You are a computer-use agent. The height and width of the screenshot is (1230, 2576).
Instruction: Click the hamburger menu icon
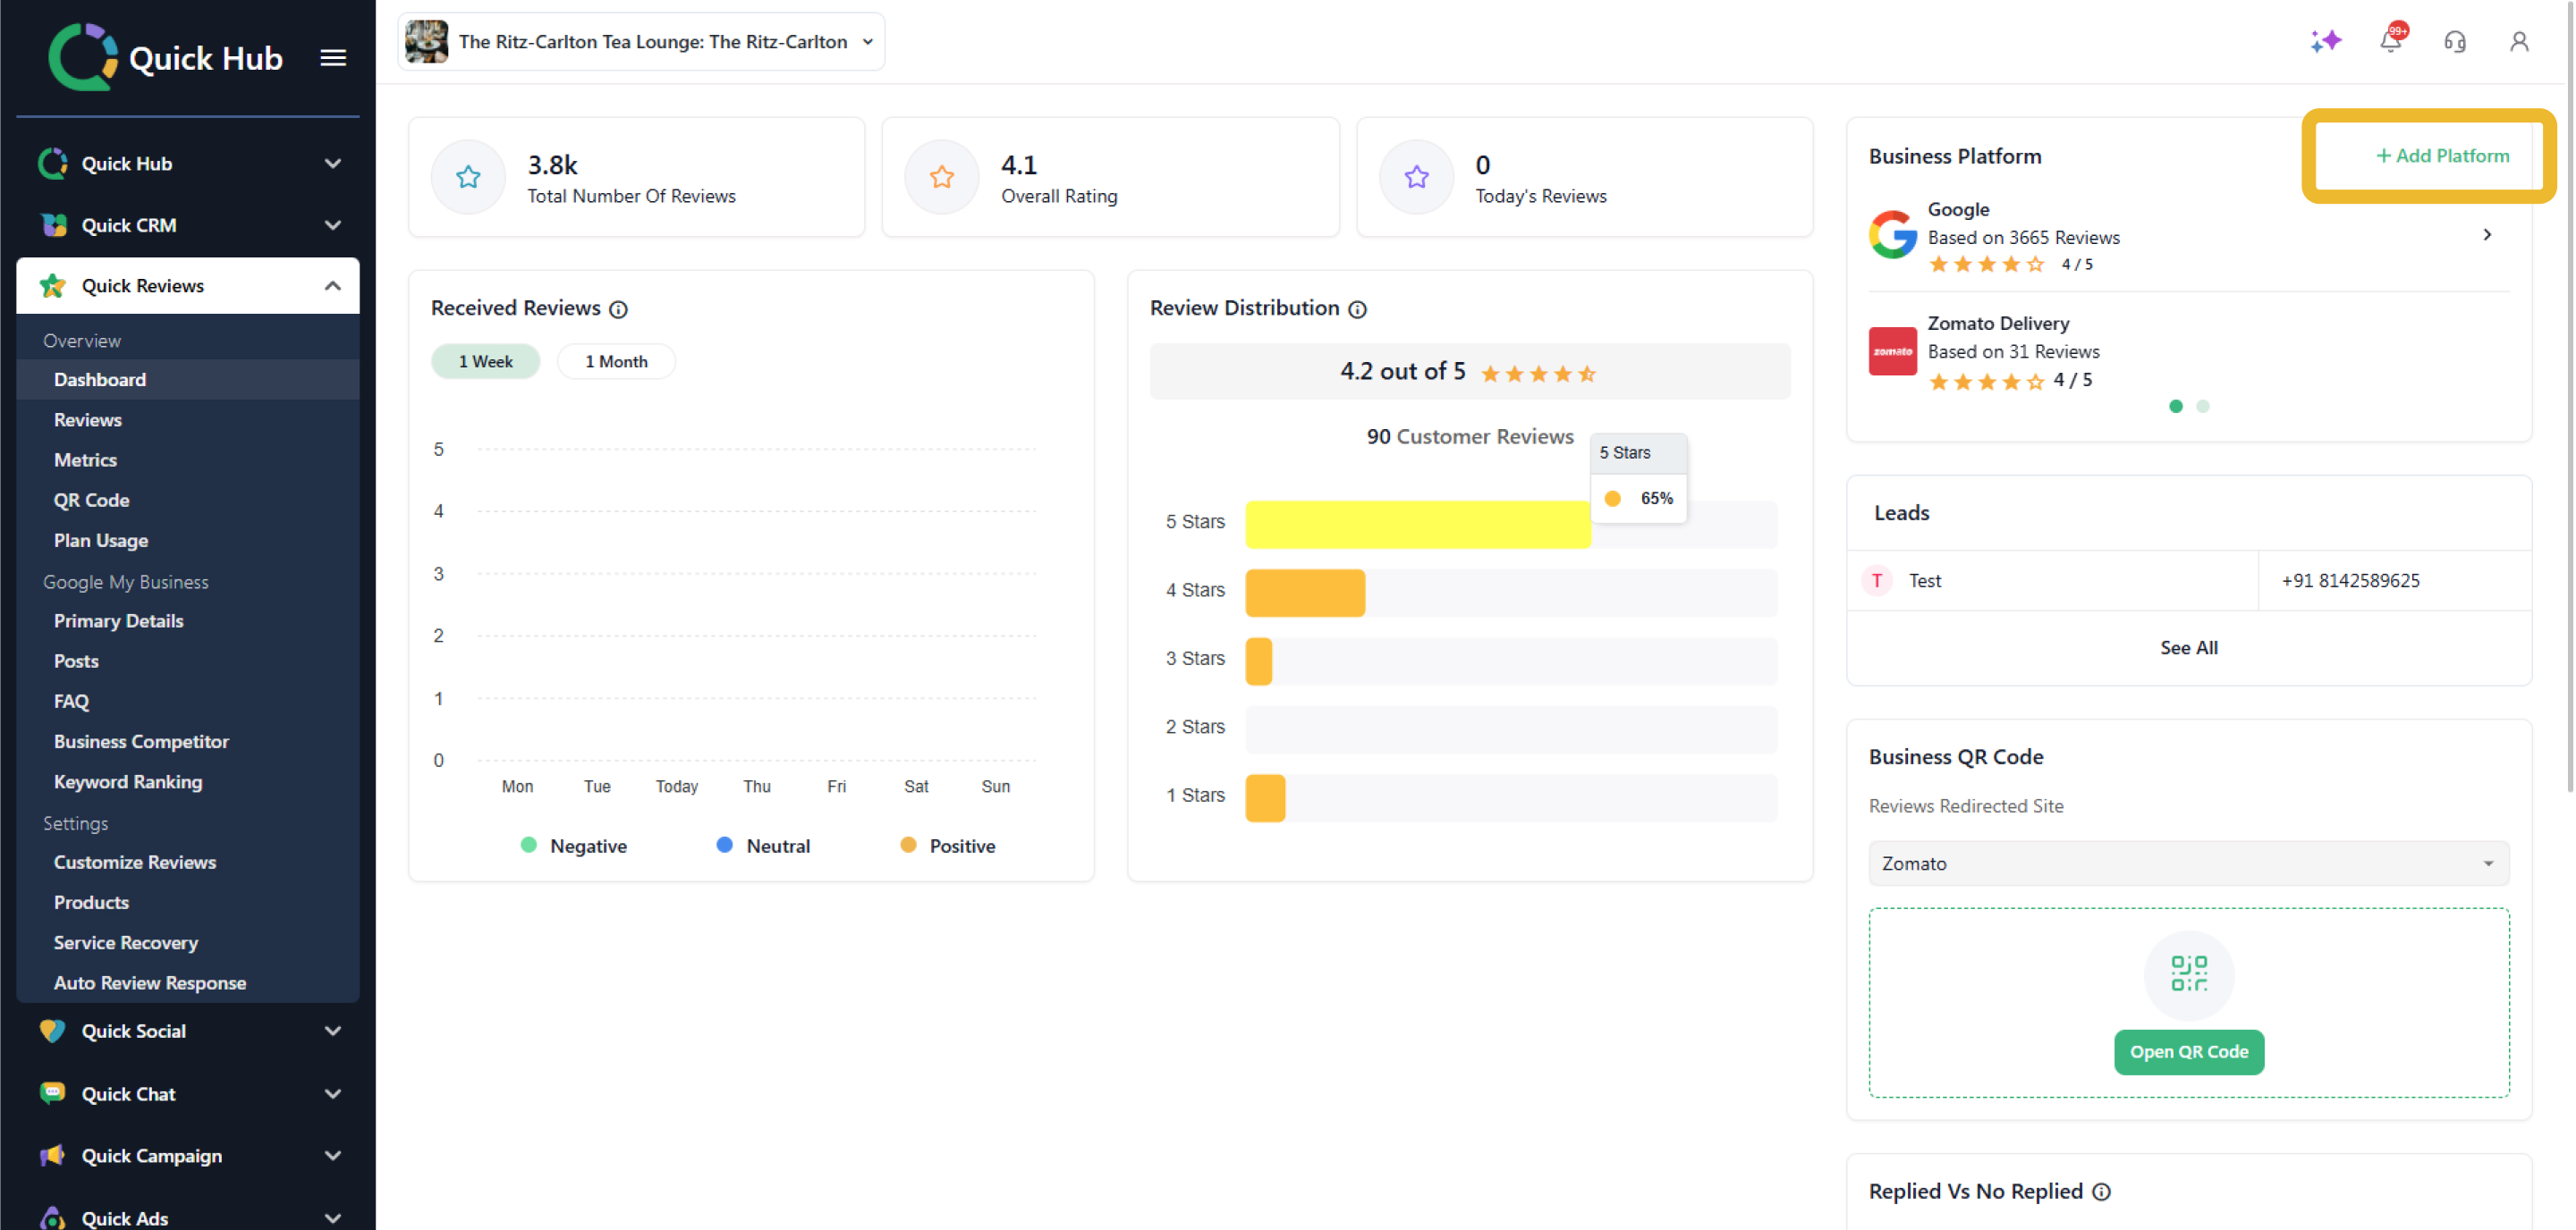point(333,58)
